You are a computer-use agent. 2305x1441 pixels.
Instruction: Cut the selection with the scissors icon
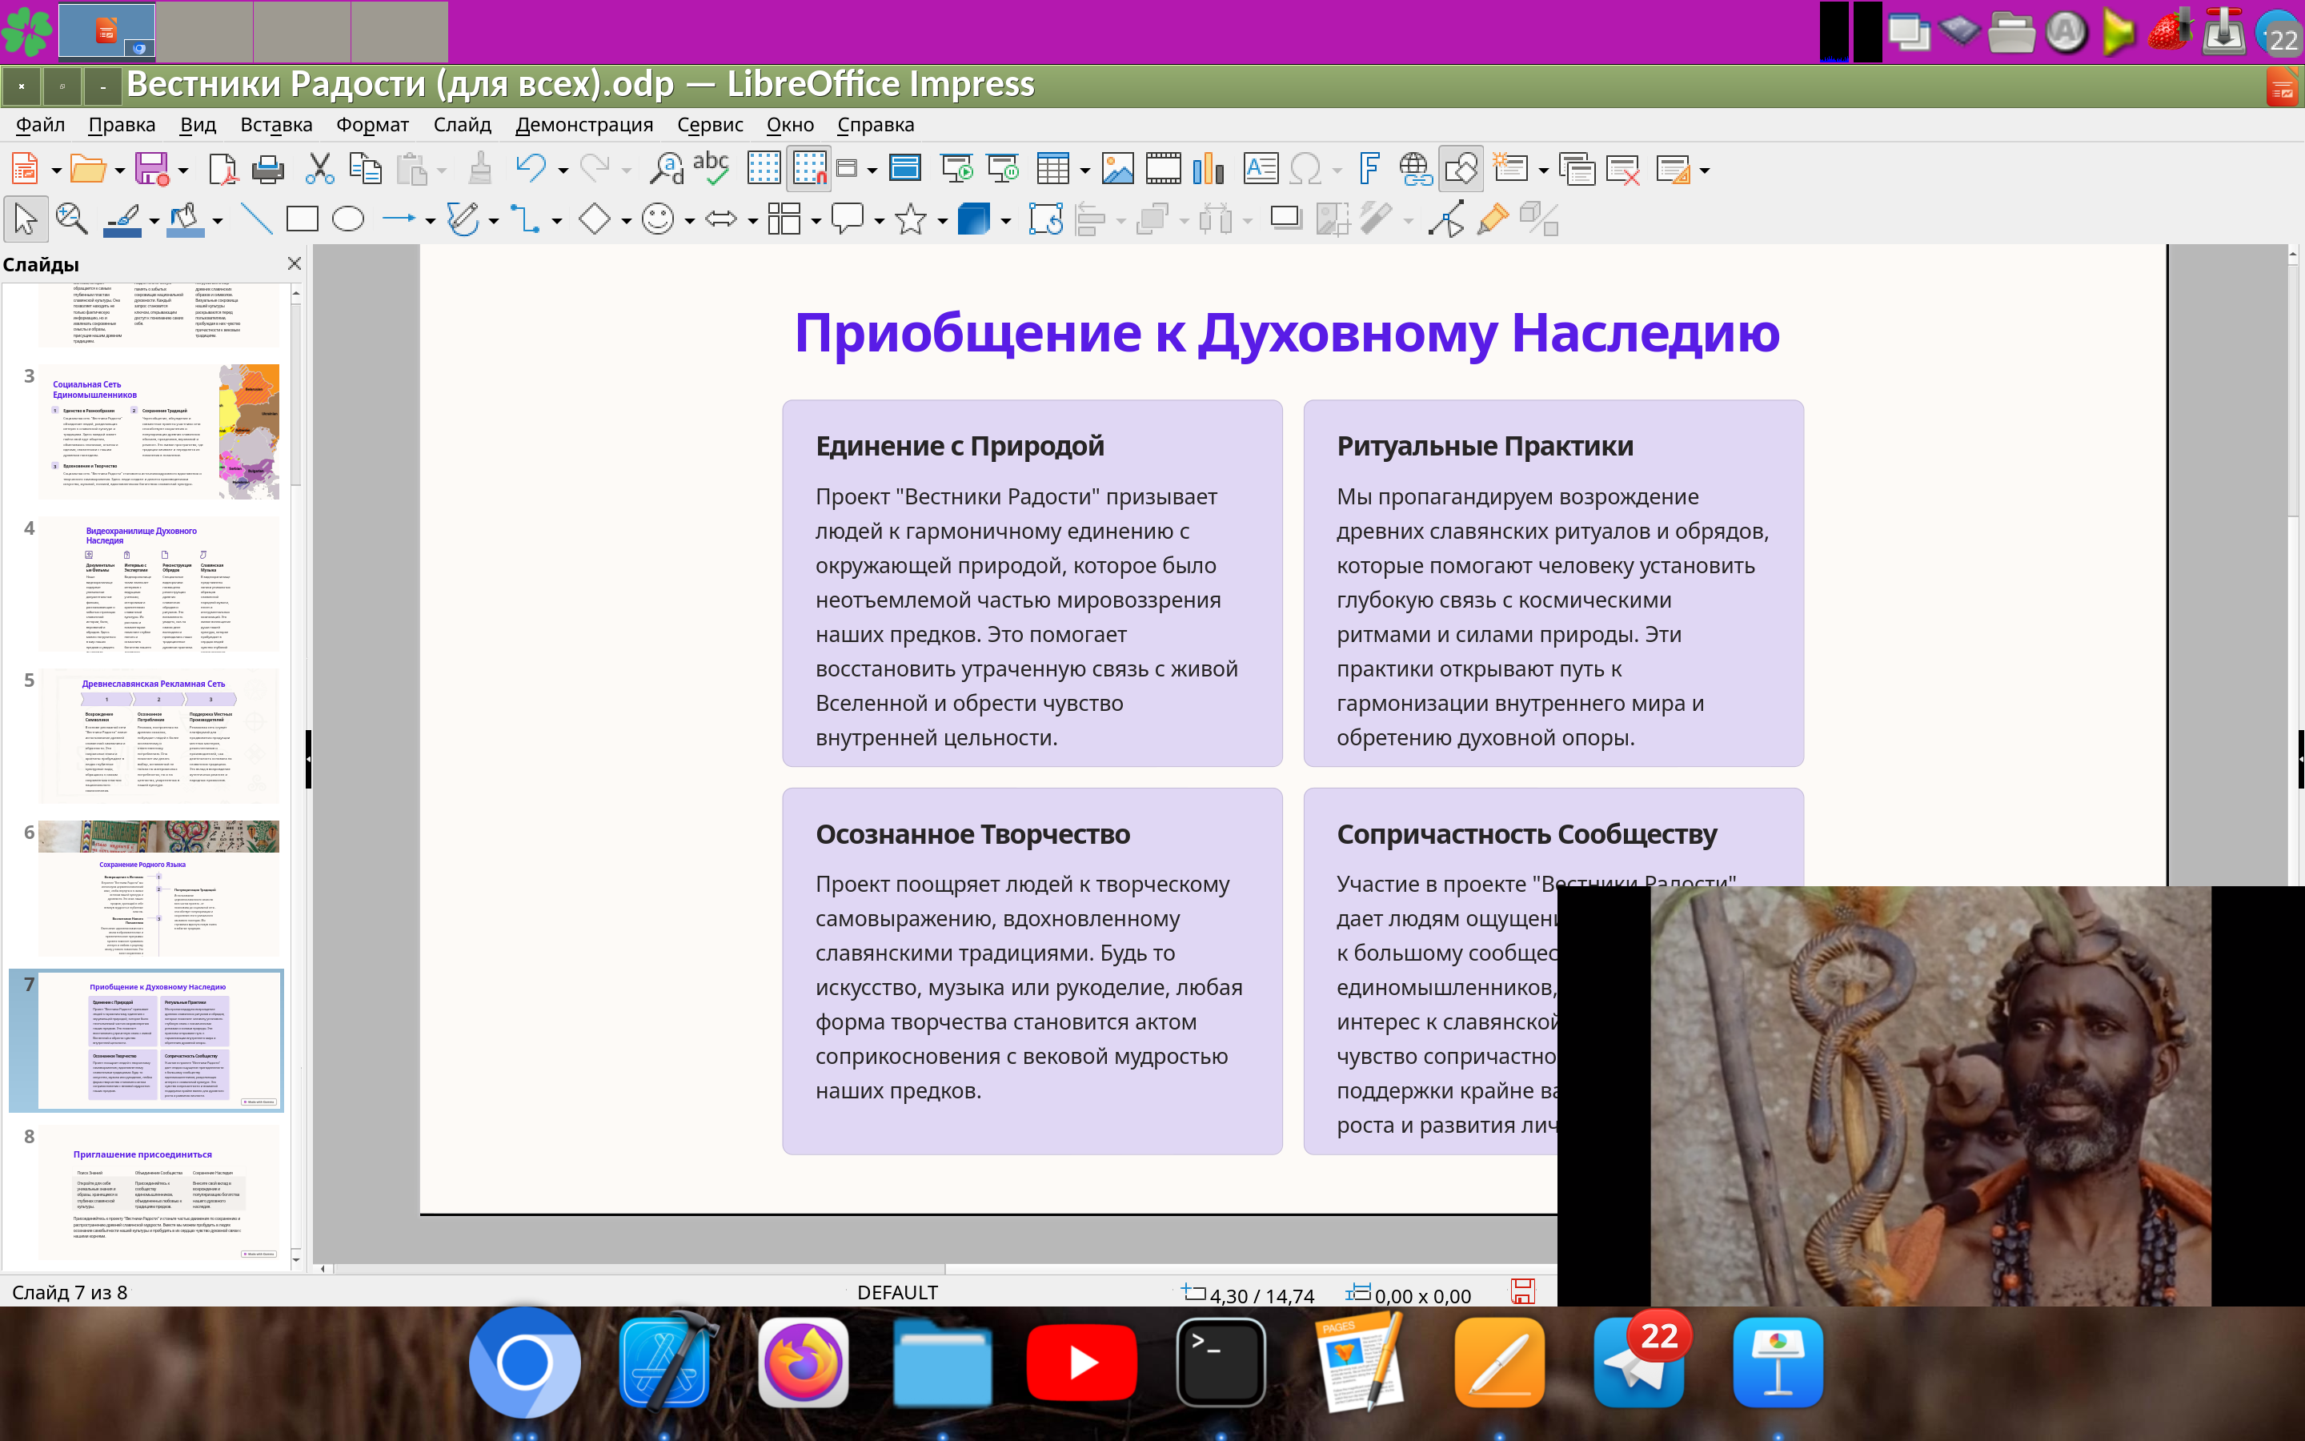click(320, 170)
